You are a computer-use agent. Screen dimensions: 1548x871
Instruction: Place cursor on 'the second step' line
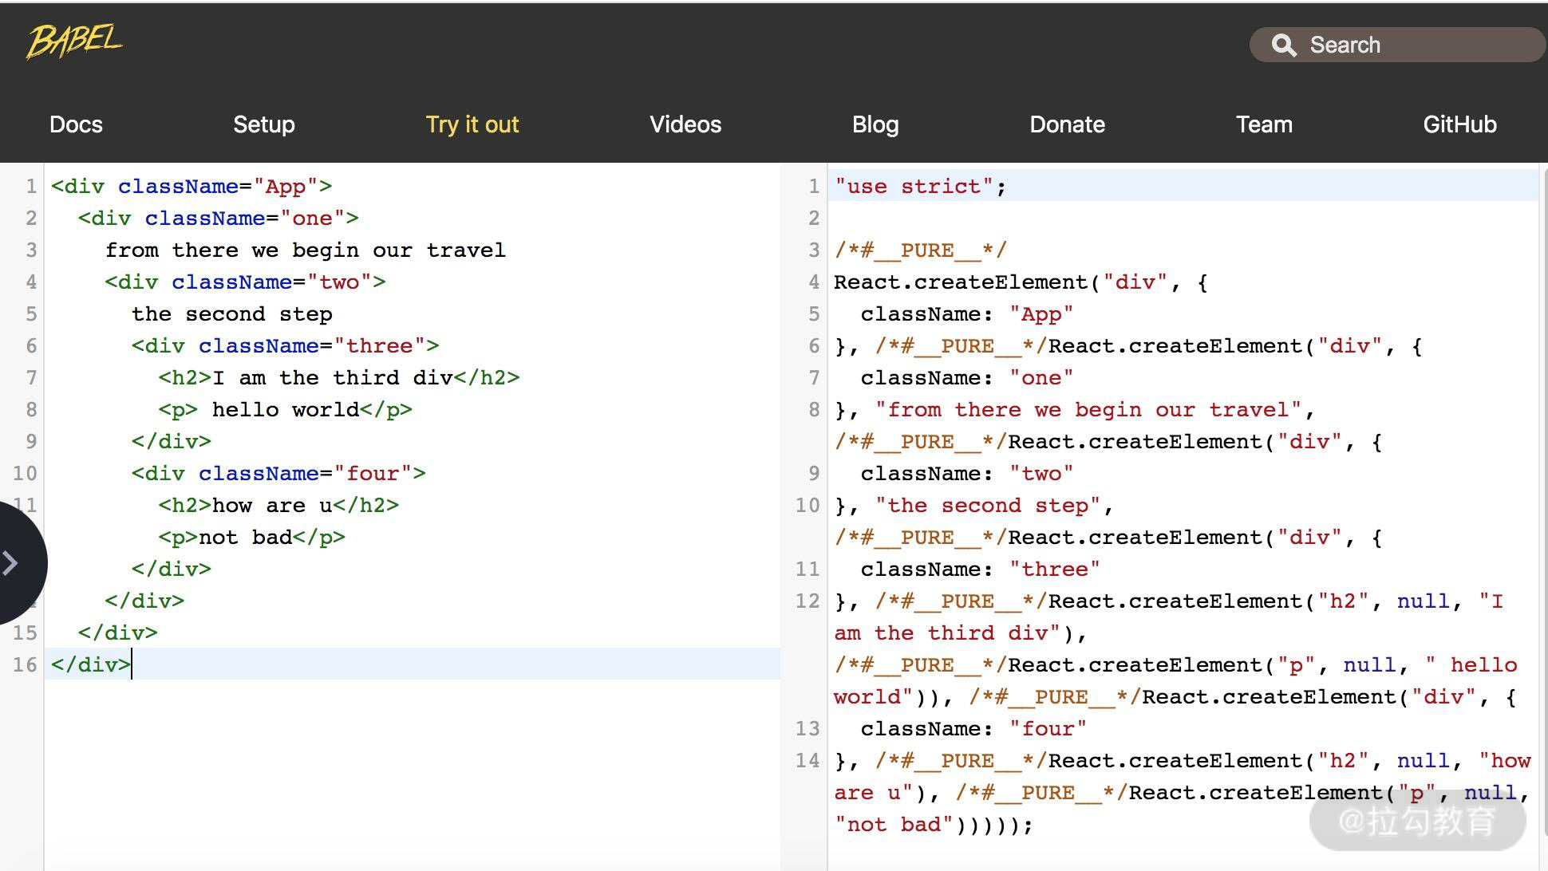coord(231,314)
